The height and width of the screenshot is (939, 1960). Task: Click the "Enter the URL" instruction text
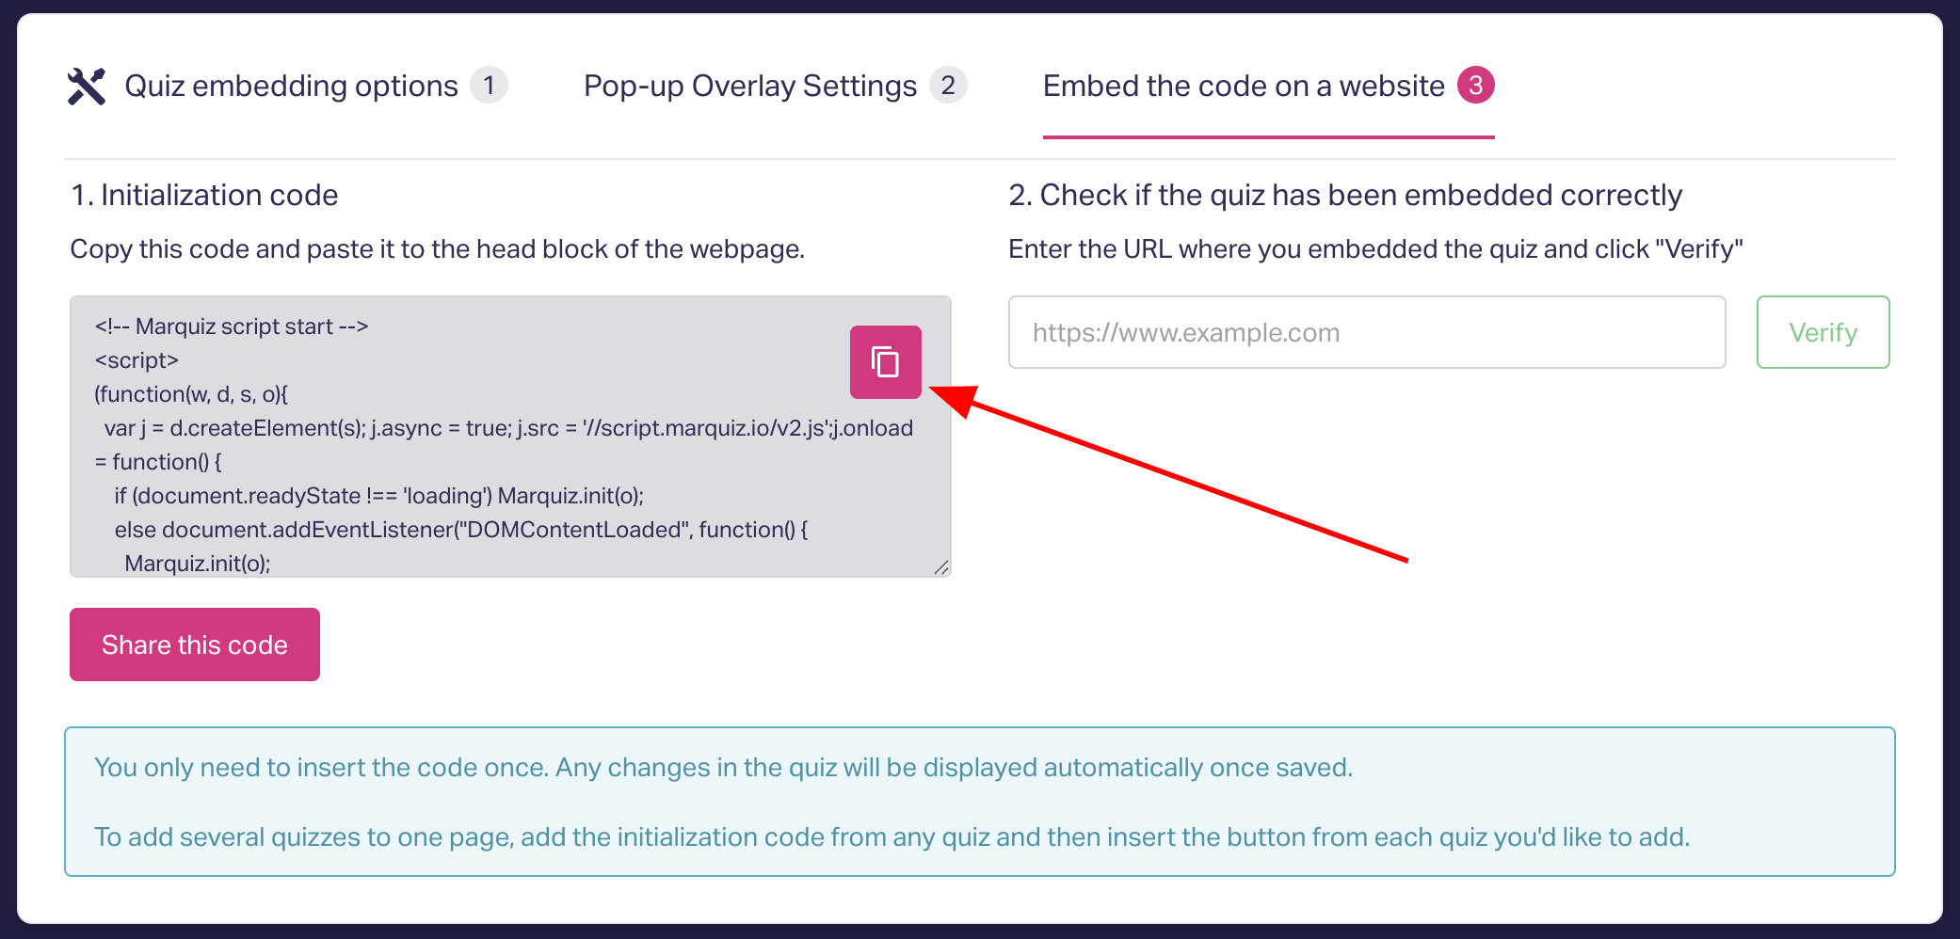[1374, 249]
